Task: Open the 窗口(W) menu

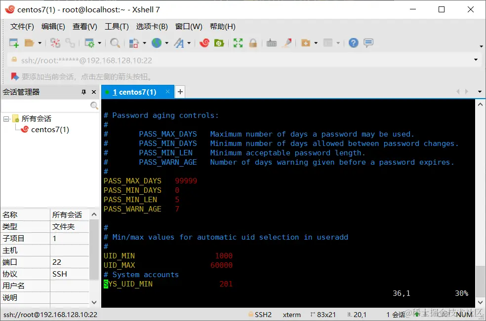Action: point(189,27)
